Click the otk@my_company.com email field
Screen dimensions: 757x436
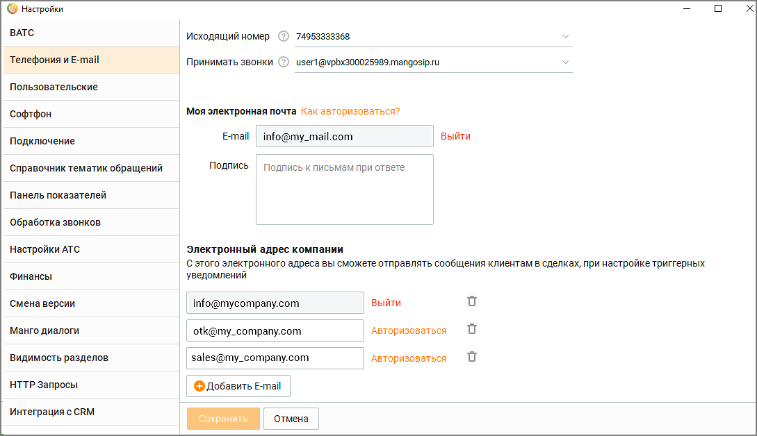tap(275, 330)
